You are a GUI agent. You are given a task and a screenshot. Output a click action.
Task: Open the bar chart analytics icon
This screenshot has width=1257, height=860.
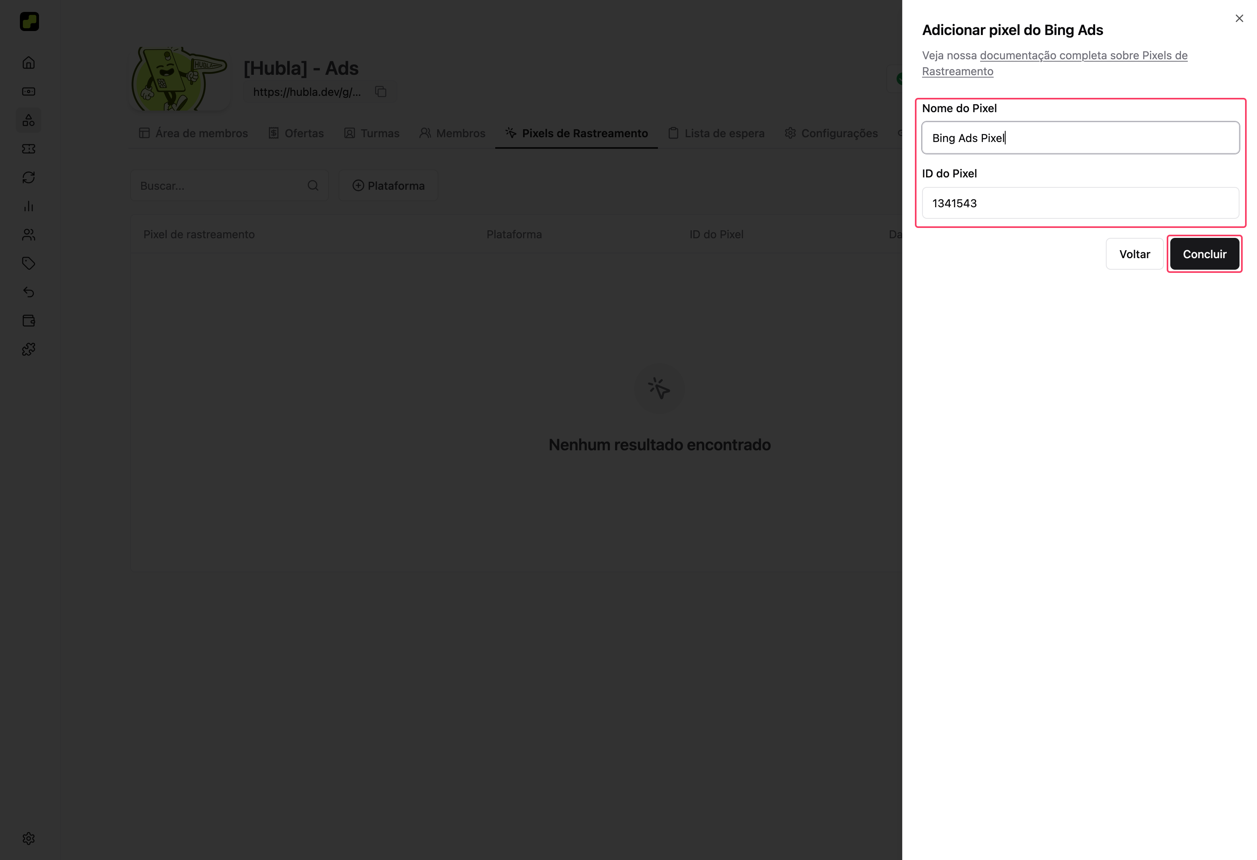pyautogui.click(x=29, y=206)
